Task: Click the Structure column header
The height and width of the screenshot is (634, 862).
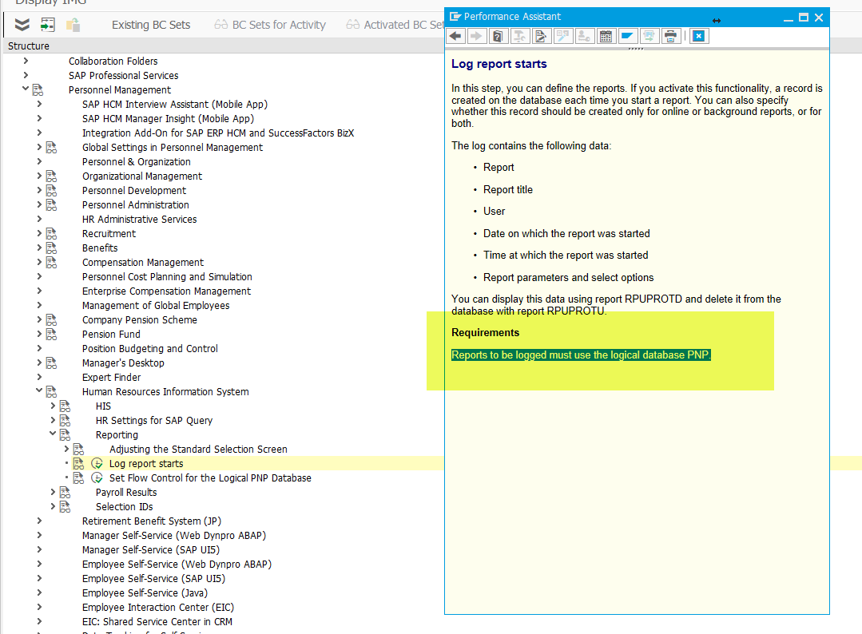Action: [28, 46]
